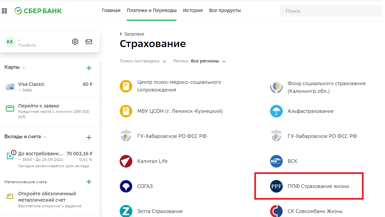
Task: Click the Зетта Страхование Z icon
Action: click(x=126, y=211)
